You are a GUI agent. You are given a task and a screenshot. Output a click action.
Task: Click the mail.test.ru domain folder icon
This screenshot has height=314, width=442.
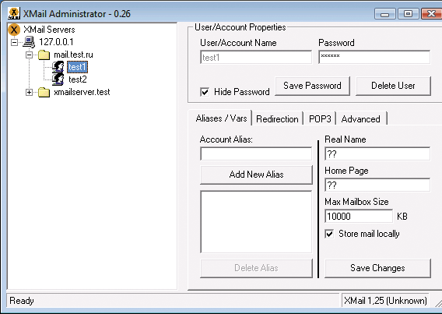[x=44, y=55]
